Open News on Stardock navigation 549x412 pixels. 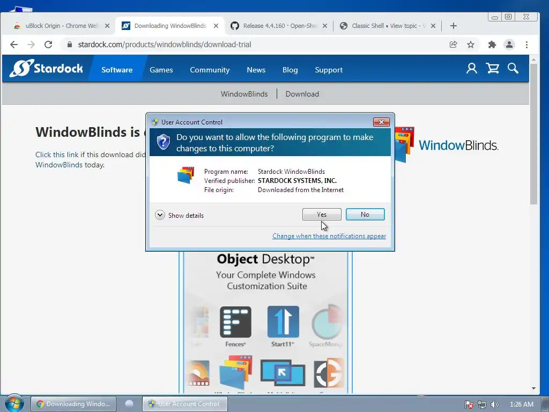pyautogui.click(x=256, y=70)
